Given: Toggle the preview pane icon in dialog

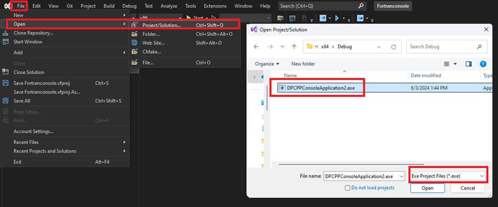Looking at the screenshot, I should [469, 64].
